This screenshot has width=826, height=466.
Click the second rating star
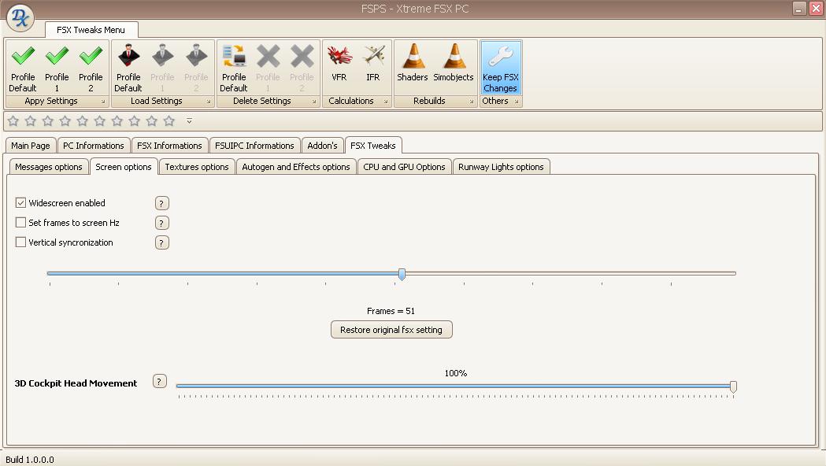click(x=31, y=121)
